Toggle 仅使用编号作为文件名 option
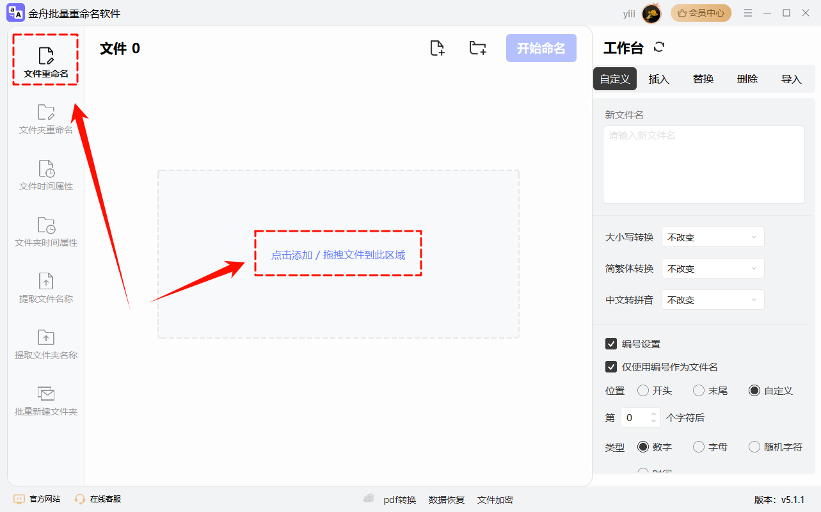The height and width of the screenshot is (512, 821). click(611, 367)
